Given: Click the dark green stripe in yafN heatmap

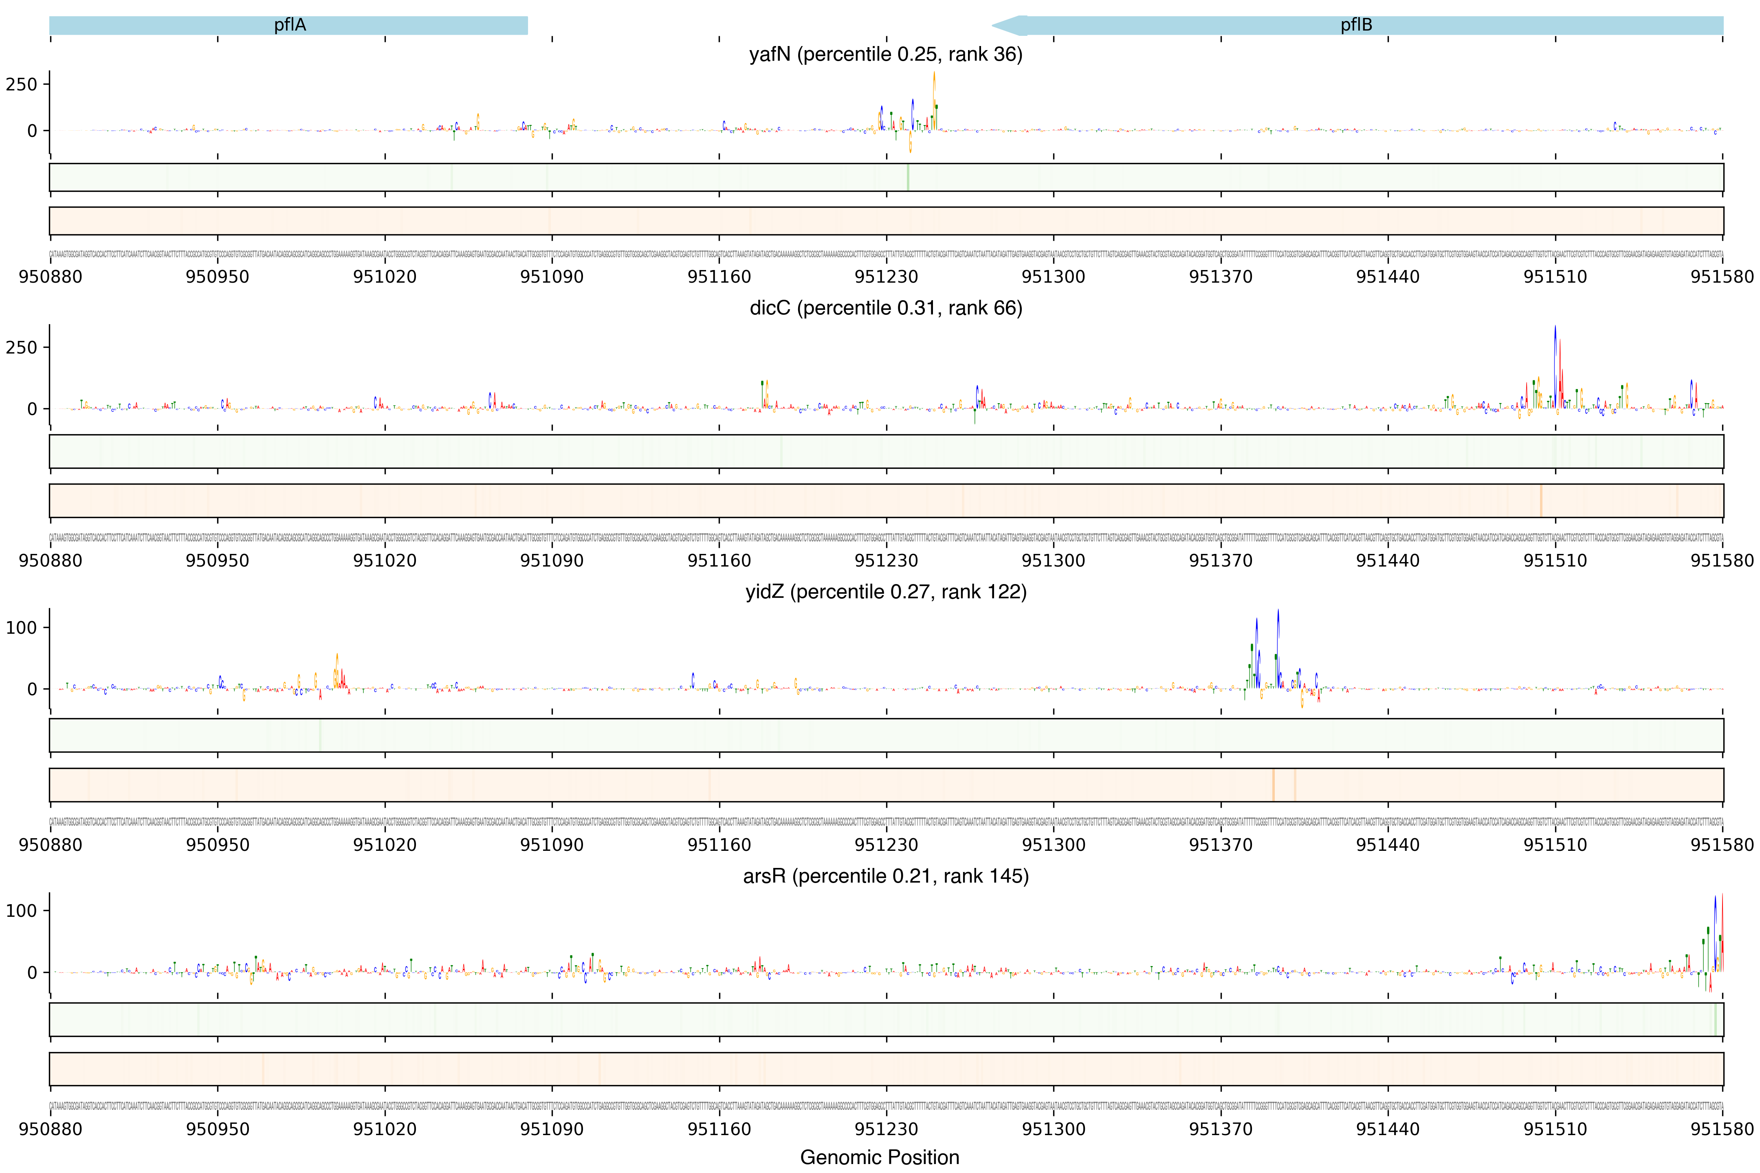Looking at the screenshot, I should (x=908, y=177).
